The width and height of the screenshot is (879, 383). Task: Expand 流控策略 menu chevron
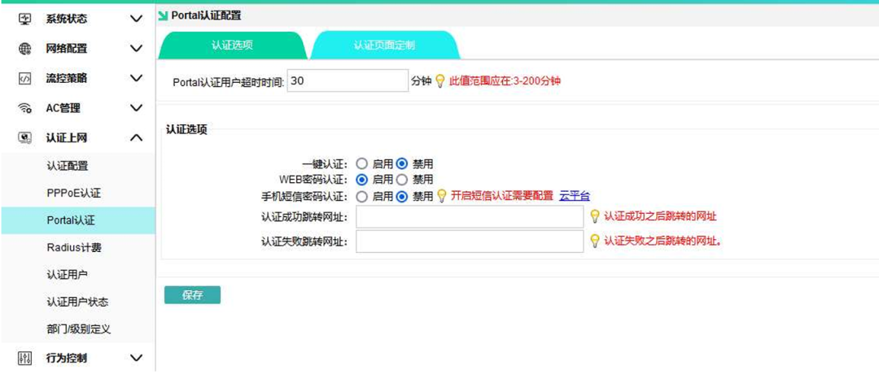click(x=136, y=78)
